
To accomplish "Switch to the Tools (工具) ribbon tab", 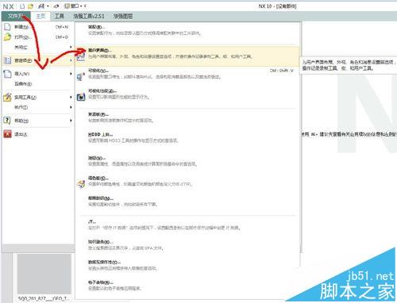I will pos(60,16).
